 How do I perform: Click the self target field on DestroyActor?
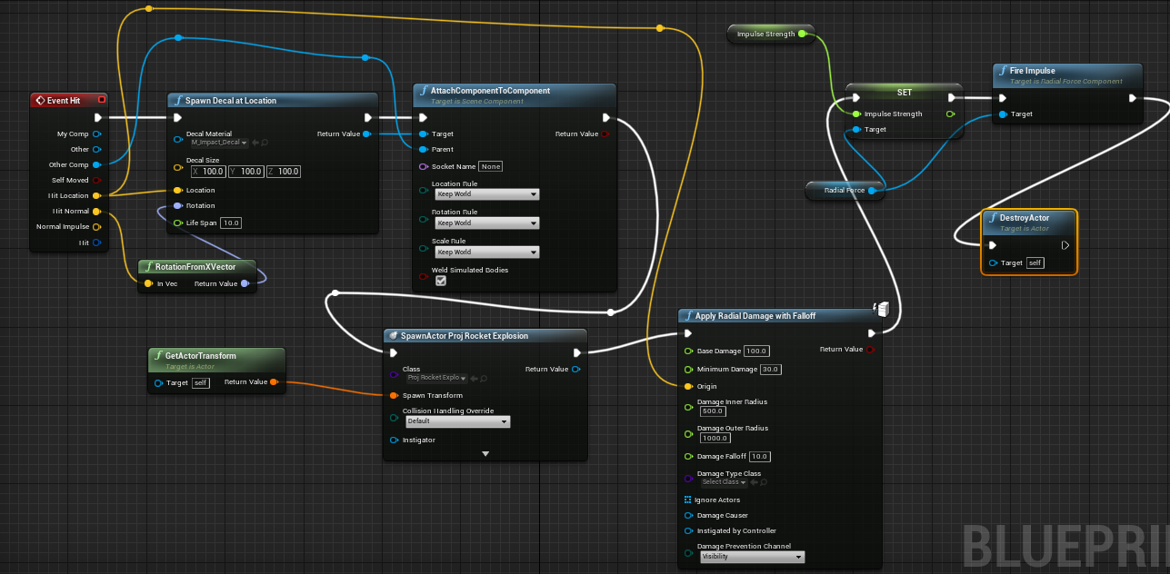click(x=1035, y=262)
